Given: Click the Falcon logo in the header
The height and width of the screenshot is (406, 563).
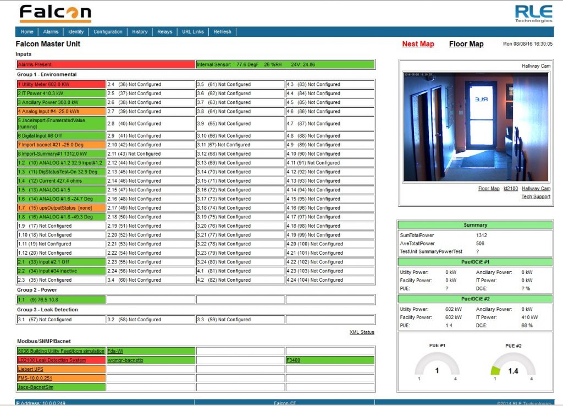Looking at the screenshot, I should (x=55, y=13).
